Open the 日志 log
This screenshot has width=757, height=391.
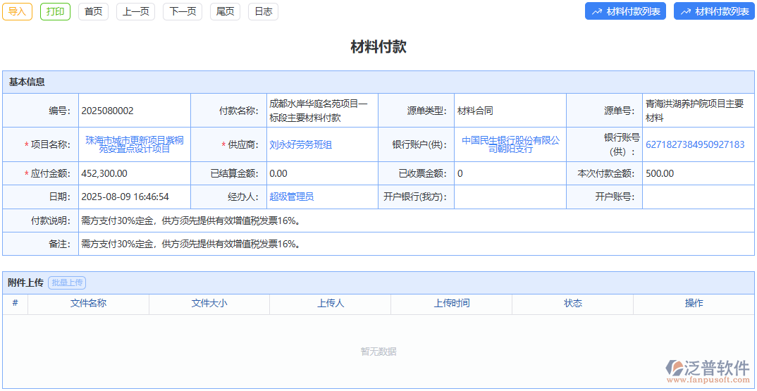[x=263, y=11]
